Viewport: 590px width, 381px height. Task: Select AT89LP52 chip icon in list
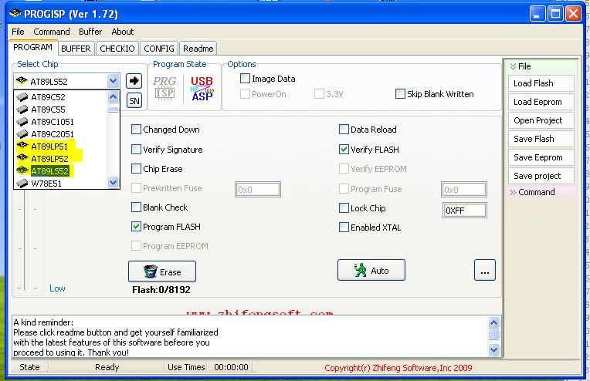point(22,158)
